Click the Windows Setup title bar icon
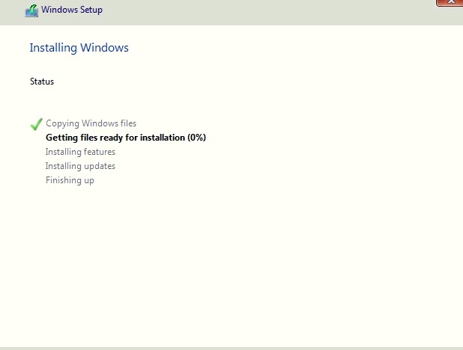 pos(31,10)
